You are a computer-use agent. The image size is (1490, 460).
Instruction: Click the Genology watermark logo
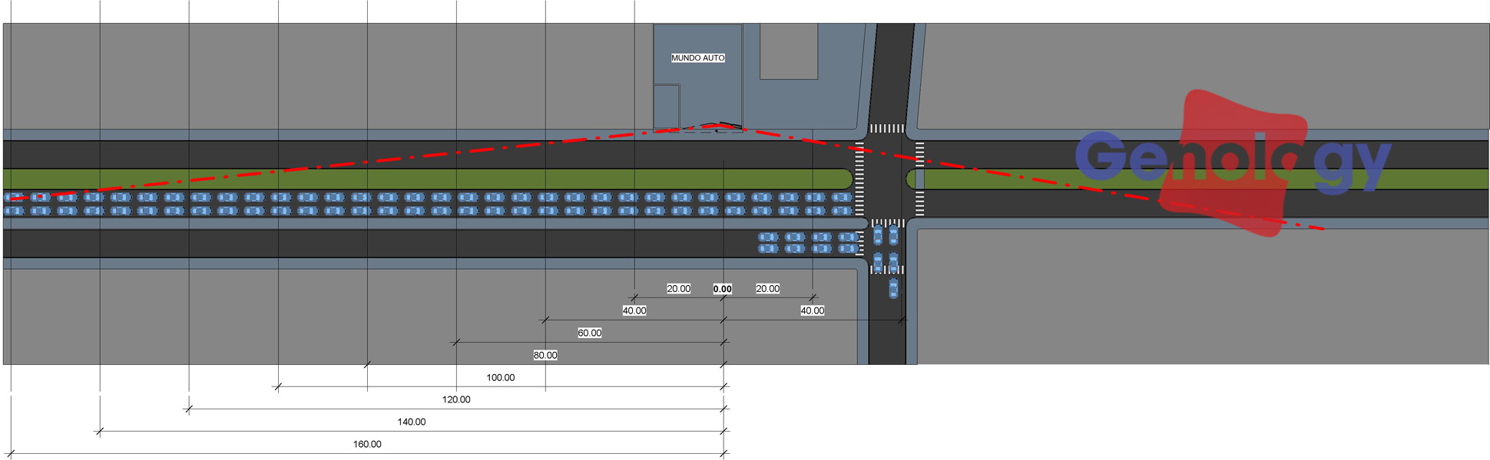[x=1232, y=162]
